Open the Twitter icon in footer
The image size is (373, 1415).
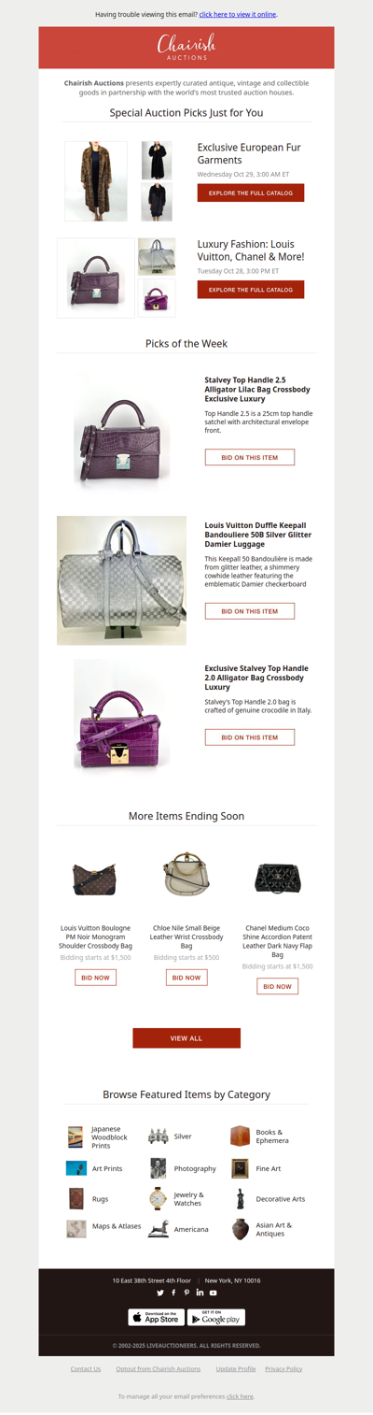pos(160,1293)
